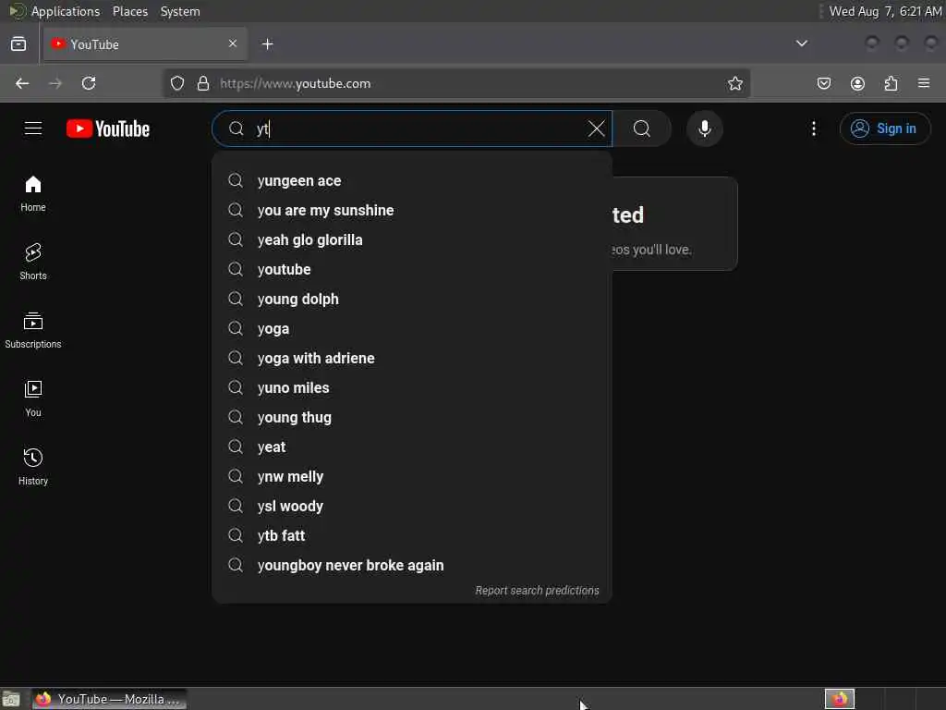Clear the search box with the X icon
This screenshot has width=946, height=710.
(596, 129)
